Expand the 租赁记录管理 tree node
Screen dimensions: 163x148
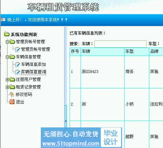click(7, 87)
